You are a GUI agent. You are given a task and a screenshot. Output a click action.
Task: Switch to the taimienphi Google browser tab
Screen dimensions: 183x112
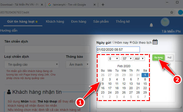pos(69,5)
